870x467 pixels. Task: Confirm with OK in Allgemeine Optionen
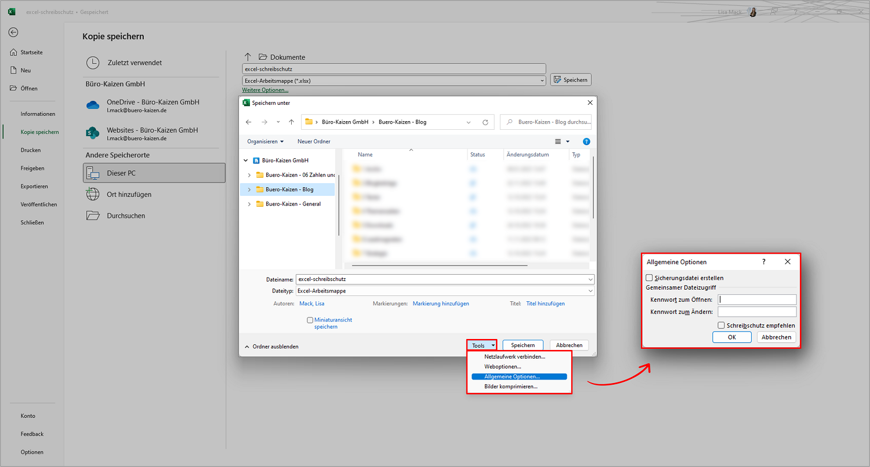coord(732,337)
